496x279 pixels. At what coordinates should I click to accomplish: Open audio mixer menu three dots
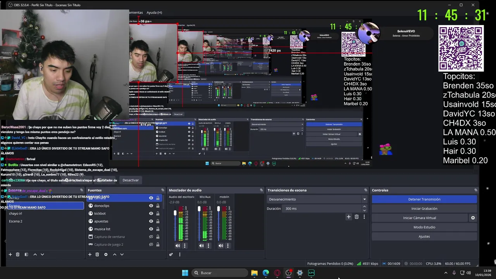point(179,255)
